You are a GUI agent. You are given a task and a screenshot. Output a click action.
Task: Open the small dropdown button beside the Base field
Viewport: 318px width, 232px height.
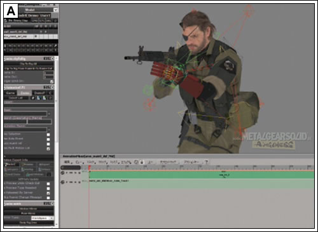coord(49,114)
